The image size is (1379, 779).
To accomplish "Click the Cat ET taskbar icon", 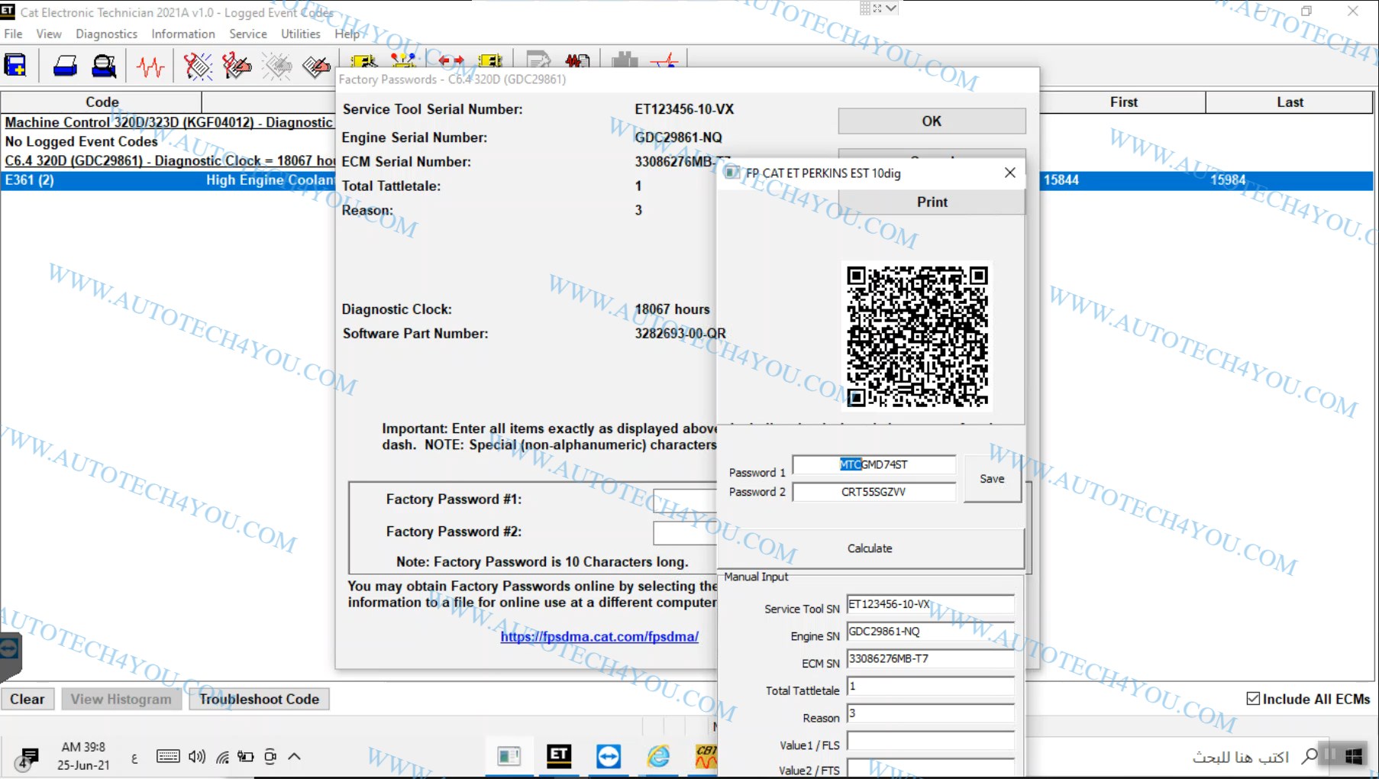I will 559,756.
